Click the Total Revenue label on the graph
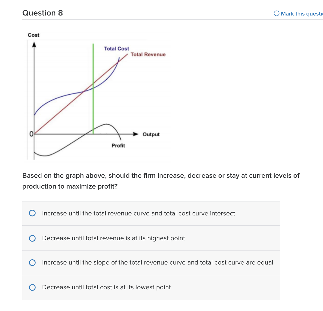The width and height of the screenshot is (323, 311). pyautogui.click(x=148, y=55)
